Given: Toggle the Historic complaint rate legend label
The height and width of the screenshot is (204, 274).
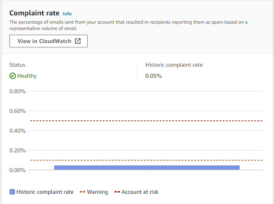Looking at the screenshot, I should pos(45,192).
